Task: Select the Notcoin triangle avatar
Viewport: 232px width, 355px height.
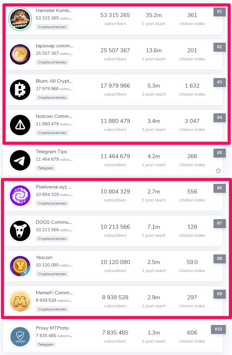Action: pos(20,125)
